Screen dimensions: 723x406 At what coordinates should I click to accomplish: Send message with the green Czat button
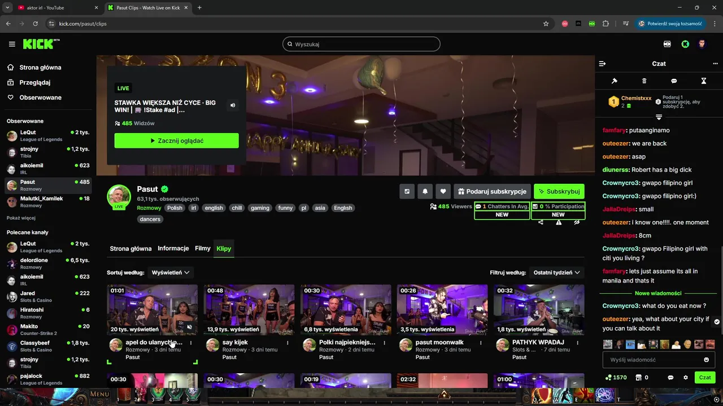pyautogui.click(x=705, y=378)
